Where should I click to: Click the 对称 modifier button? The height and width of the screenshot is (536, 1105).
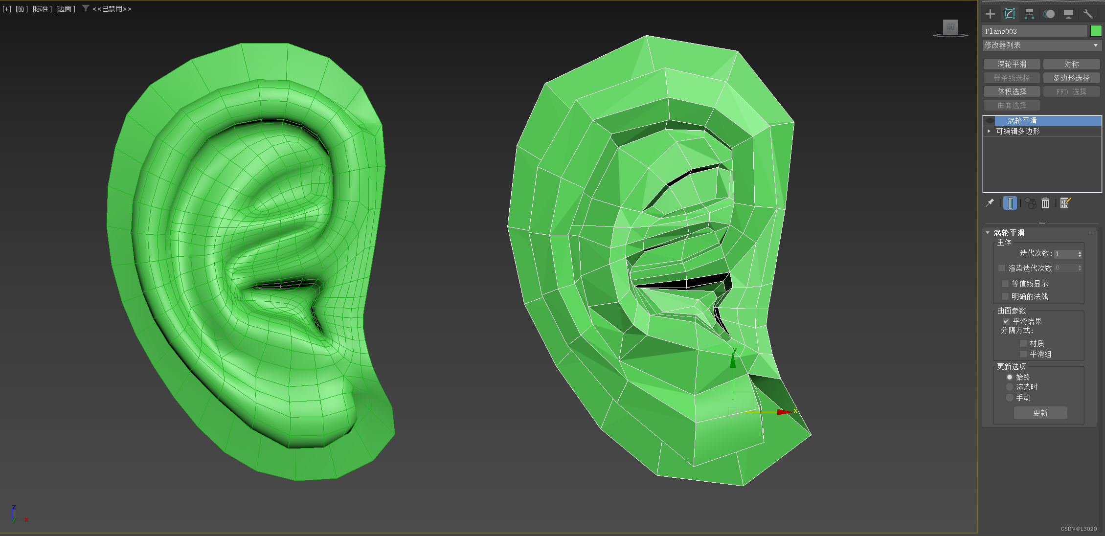pos(1071,64)
